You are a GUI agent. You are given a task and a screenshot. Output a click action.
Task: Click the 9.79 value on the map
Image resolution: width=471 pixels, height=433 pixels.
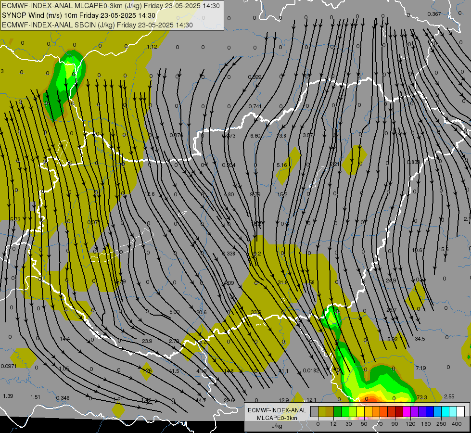click(255, 194)
